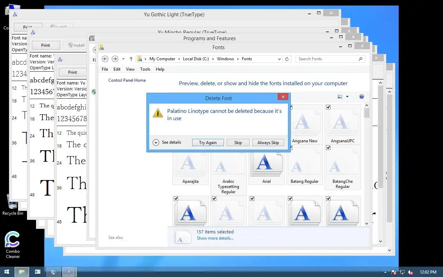Expand arrow between Windows and Fonts breadcrumb

[238, 59]
